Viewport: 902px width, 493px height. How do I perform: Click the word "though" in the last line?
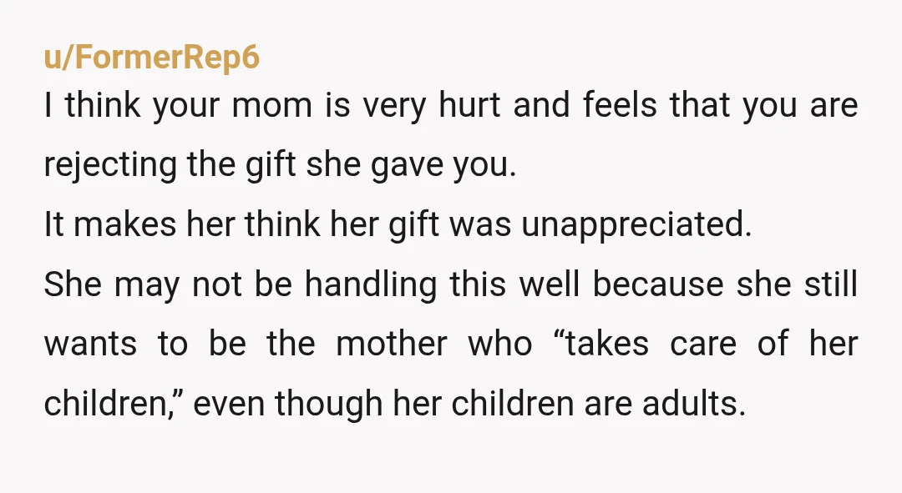pos(328,404)
